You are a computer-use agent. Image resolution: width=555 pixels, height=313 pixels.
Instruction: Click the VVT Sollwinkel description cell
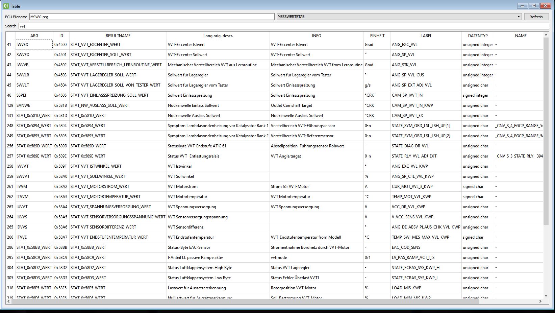(218, 176)
